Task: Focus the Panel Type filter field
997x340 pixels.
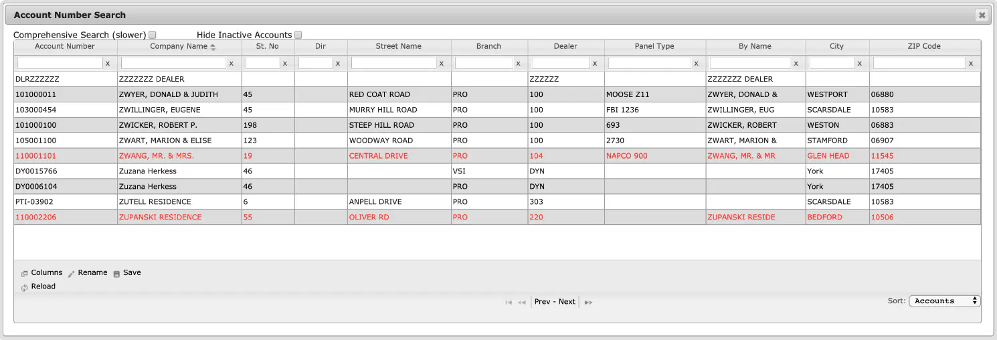Action: point(649,63)
